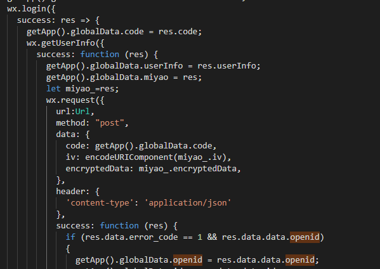Click the green 'Url' value

(82, 112)
